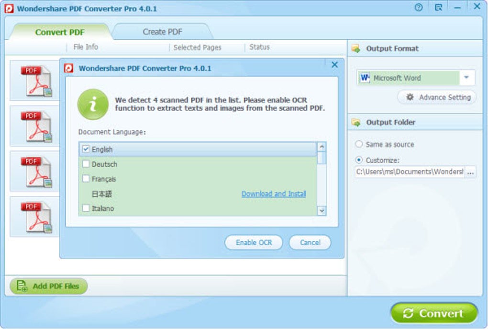This screenshot has height=329, width=488.
Task: Open the help question mark icon
Action: click(x=419, y=8)
